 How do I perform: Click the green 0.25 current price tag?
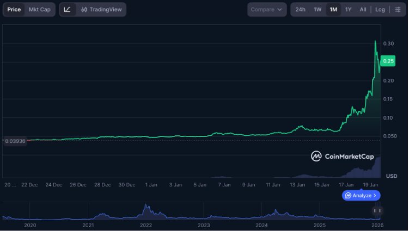pyautogui.click(x=388, y=61)
